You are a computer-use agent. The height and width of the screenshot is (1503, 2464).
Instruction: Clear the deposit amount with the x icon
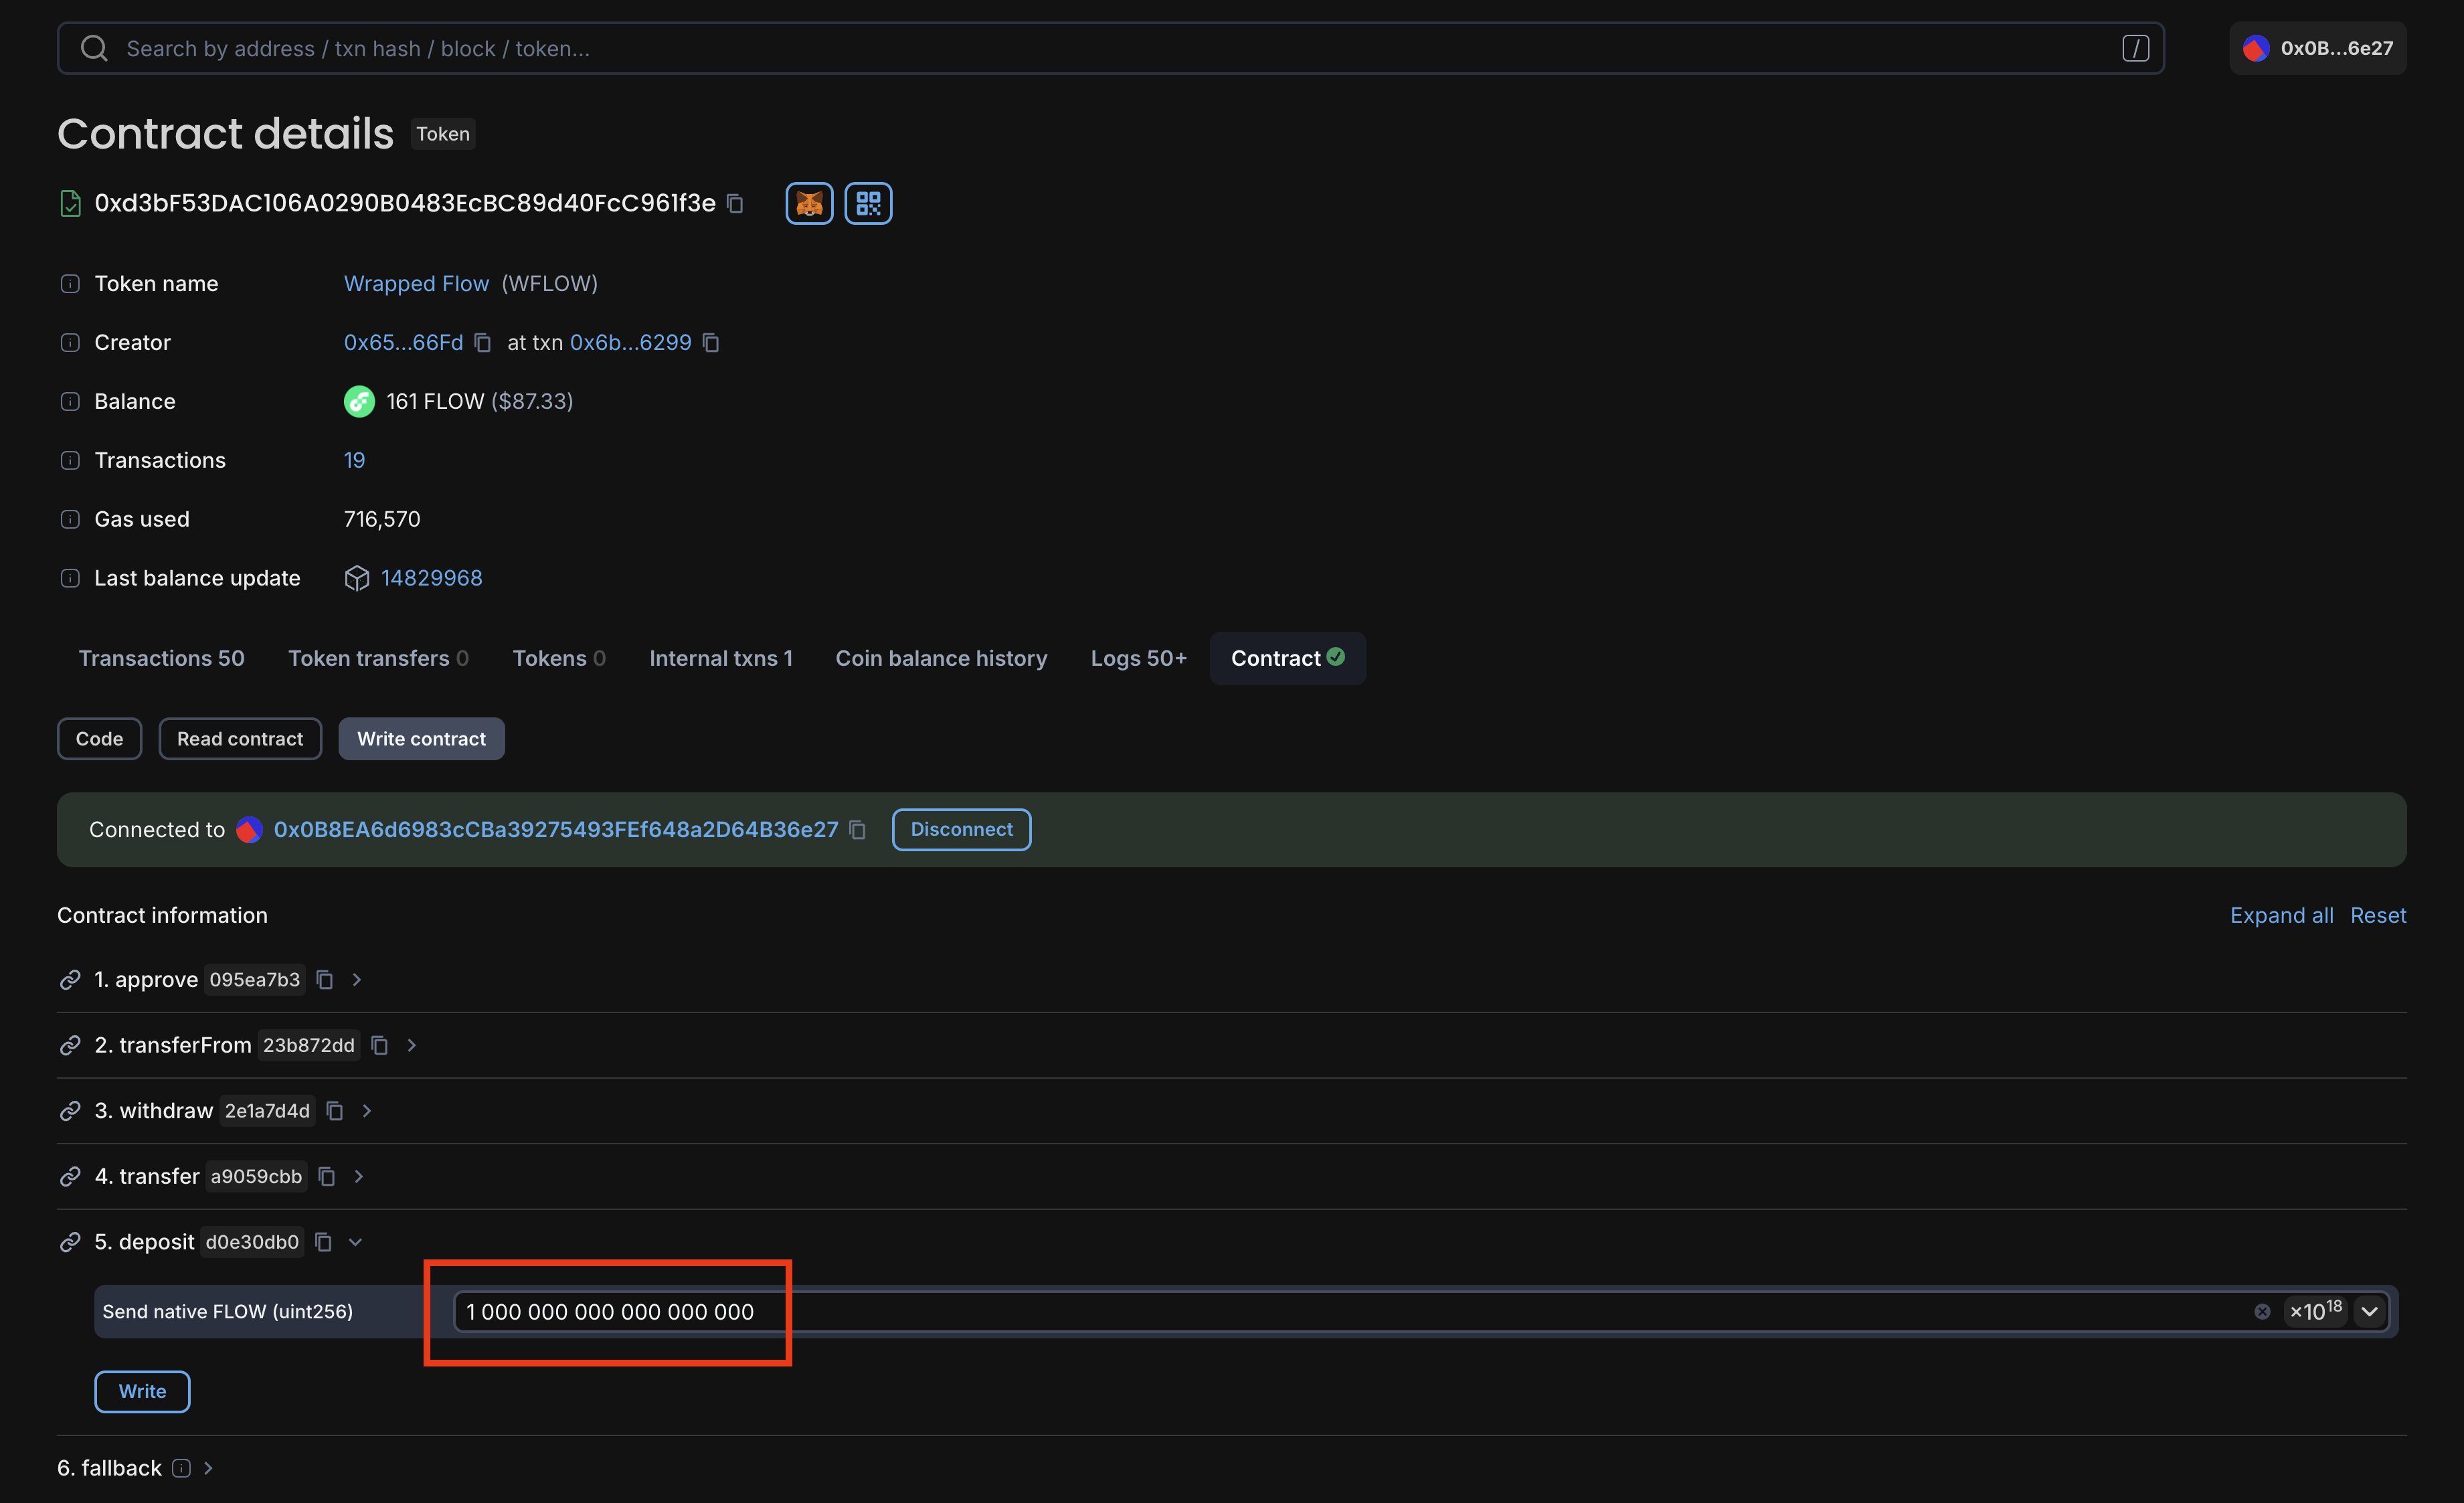(2262, 1312)
